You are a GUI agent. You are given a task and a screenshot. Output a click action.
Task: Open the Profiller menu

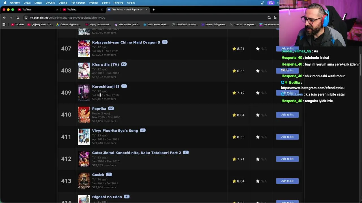point(94,3)
